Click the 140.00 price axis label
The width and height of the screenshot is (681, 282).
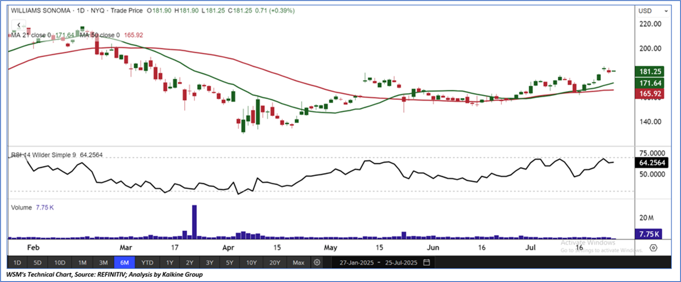click(651, 122)
